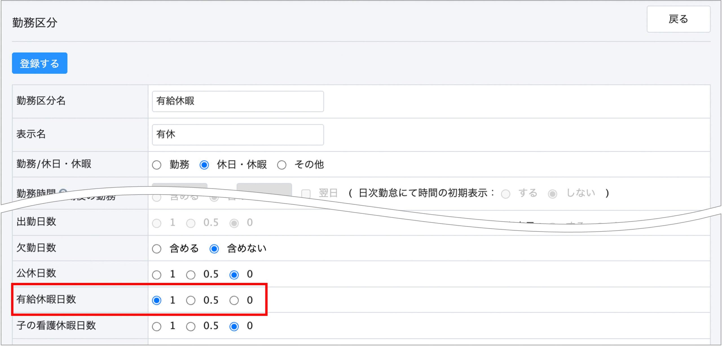Select 含める for 欠勤日数
Screen dimensions: 722x346
[x=157, y=249]
